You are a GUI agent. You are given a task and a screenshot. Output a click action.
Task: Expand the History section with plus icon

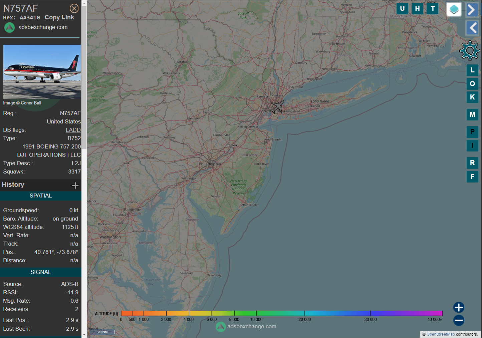pyautogui.click(x=75, y=185)
